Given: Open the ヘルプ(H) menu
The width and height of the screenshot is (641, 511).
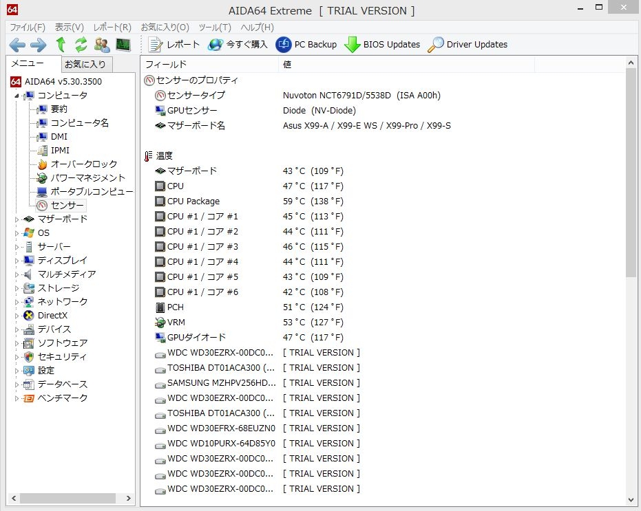Looking at the screenshot, I should pyautogui.click(x=257, y=28).
